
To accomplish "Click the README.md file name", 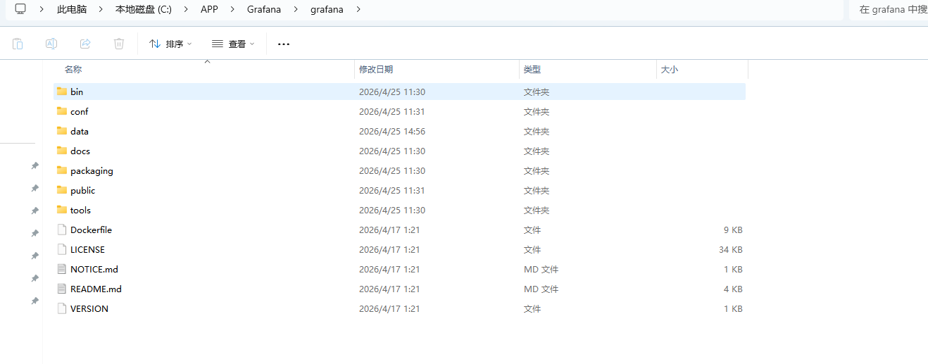I will (x=96, y=289).
